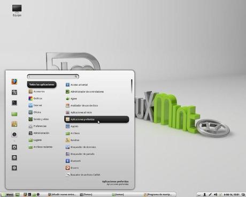Launch Buscador de archivos Catfish
The height and width of the screenshot is (197, 246).
click(83, 175)
